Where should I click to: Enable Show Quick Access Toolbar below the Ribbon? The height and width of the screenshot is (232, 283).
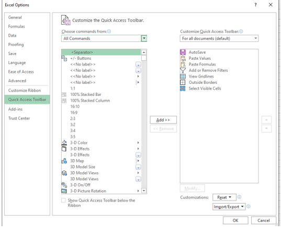click(x=63, y=201)
